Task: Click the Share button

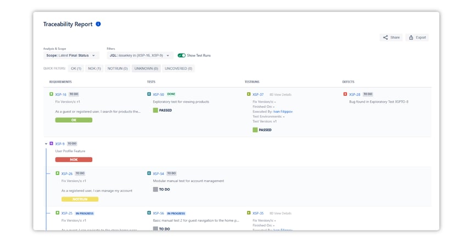Action: tap(391, 38)
